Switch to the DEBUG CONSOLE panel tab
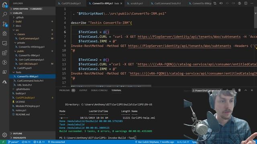 (99, 90)
